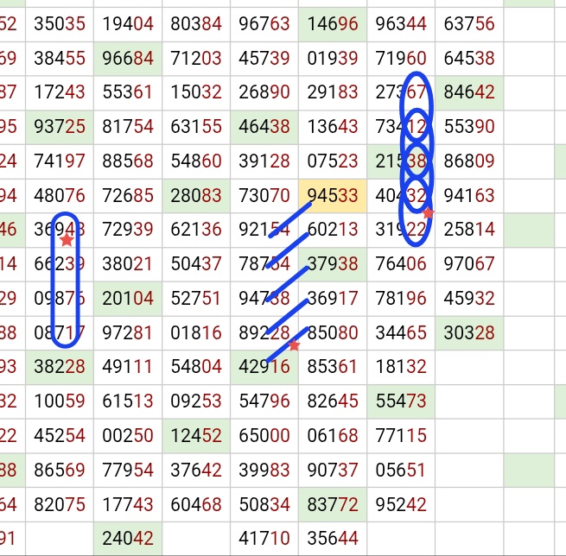Select the cell showing 64538

click(469, 59)
